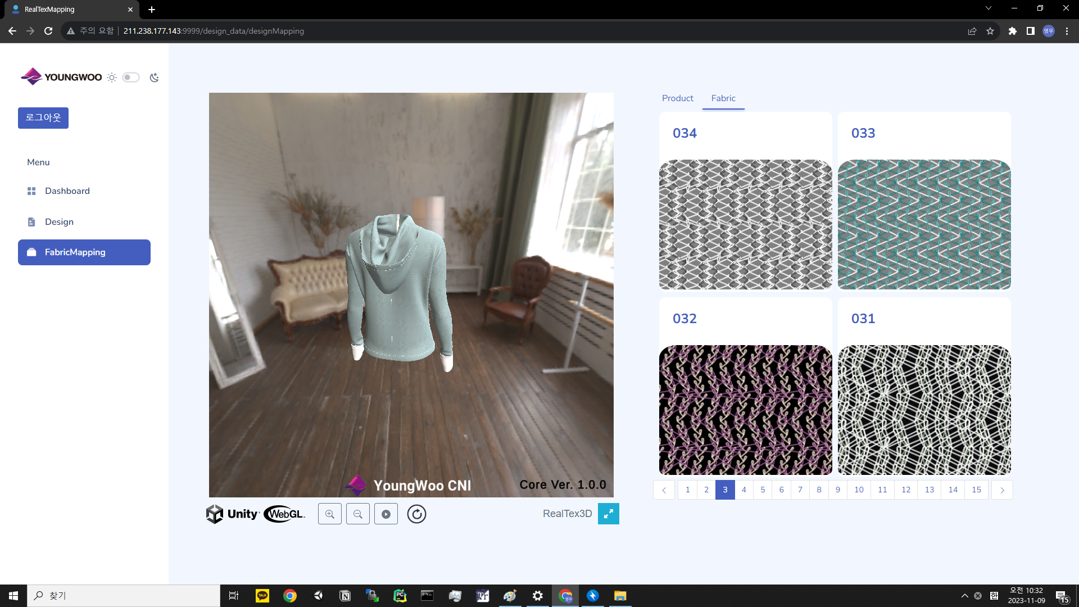Switch to the Product tab
1079x607 pixels.
pyautogui.click(x=677, y=98)
